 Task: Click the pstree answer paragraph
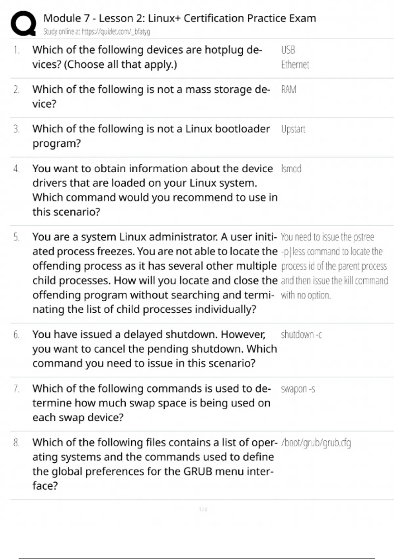pos(334,266)
